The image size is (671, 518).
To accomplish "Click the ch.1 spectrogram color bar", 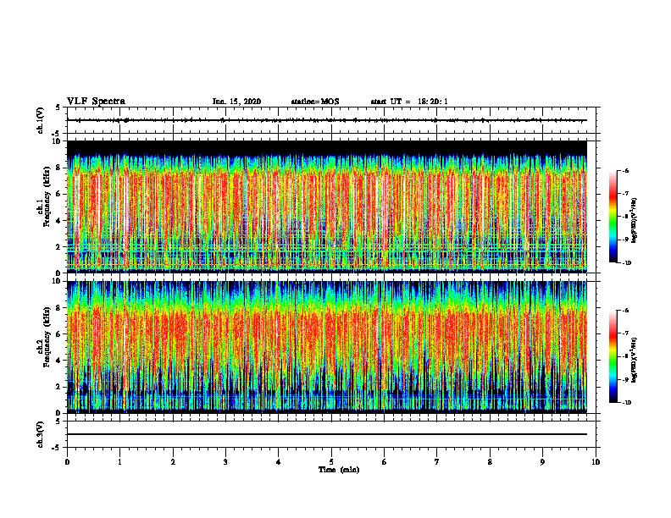I will 613,217.
